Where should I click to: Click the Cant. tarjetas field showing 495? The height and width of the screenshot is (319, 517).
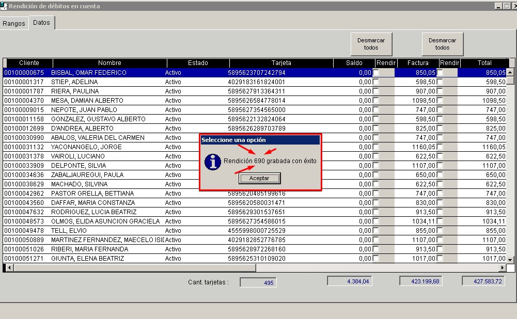[258, 282]
